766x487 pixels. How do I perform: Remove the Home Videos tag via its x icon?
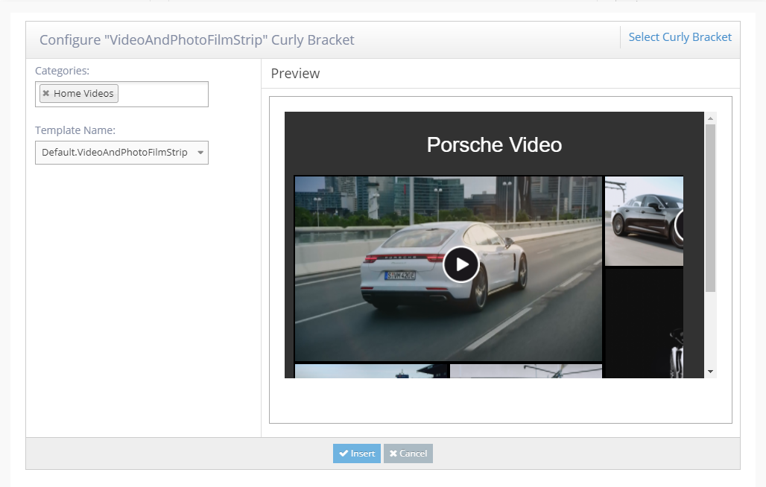[x=46, y=93]
